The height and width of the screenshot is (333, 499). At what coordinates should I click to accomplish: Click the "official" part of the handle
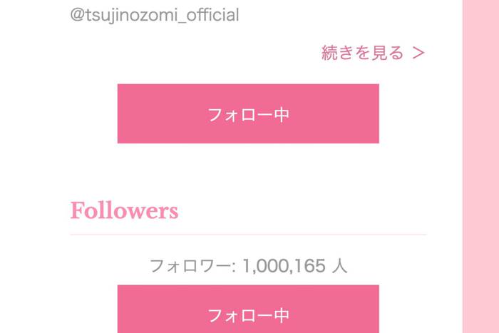click(x=212, y=15)
